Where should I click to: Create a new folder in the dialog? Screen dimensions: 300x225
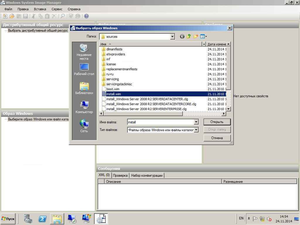[x=195, y=36]
